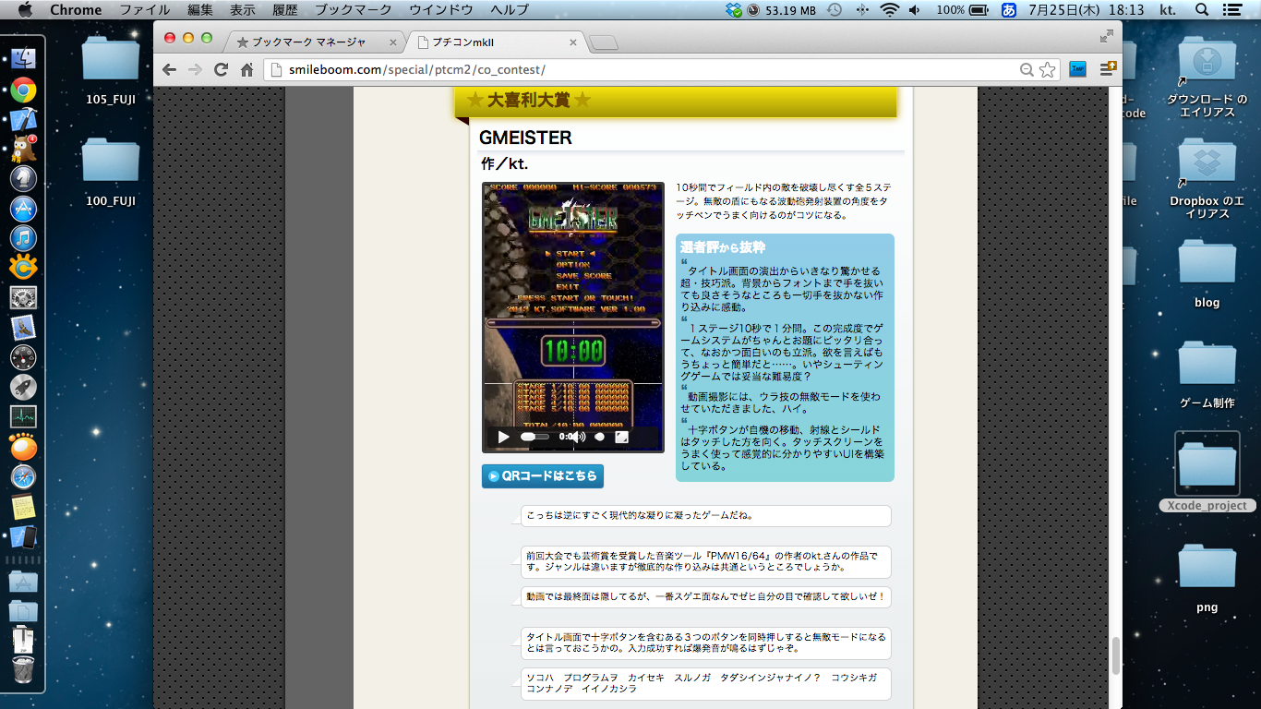This screenshot has height=709, width=1261.
Task: Open the ウインドウ menu
Action: (x=440, y=10)
